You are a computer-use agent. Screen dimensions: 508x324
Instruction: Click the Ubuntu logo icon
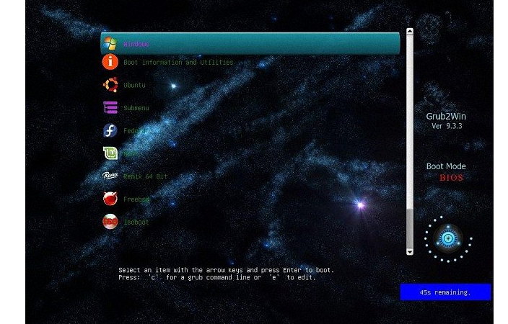110,85
